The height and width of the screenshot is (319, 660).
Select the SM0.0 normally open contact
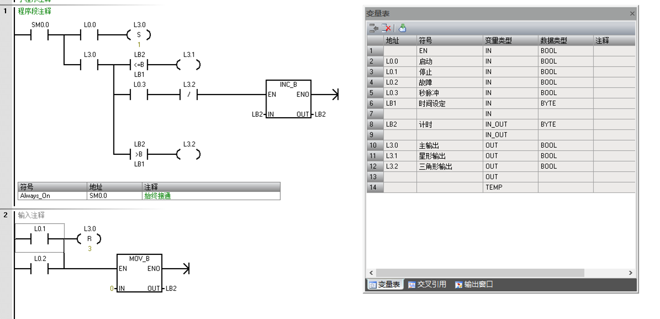click(x=40, y=35)
